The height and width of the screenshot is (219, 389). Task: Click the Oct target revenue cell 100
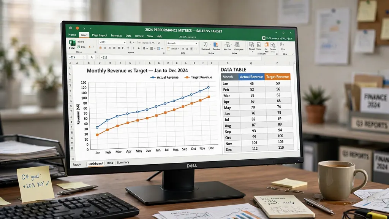[280, 136]
